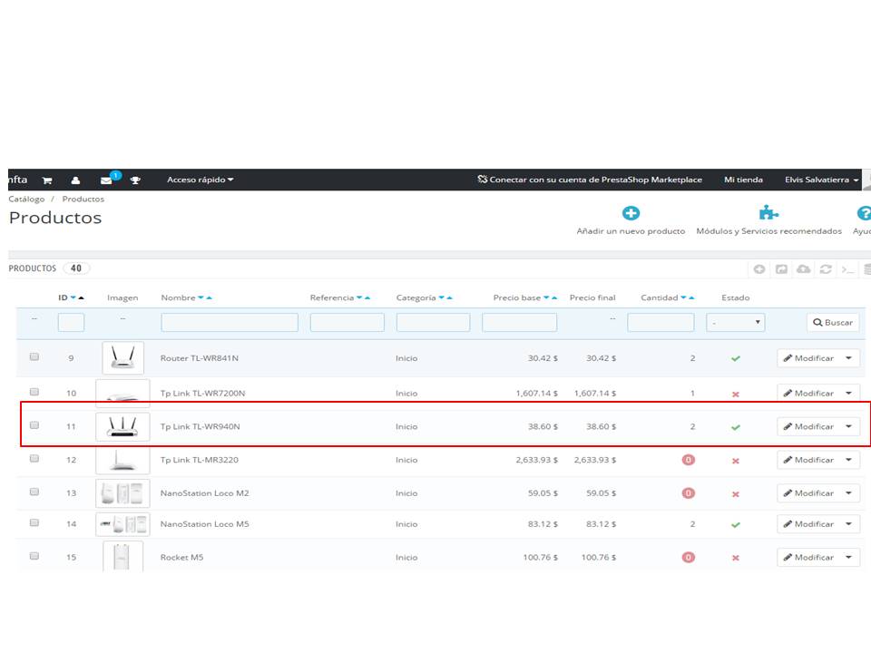Toggle red cross status of Tp Link TL-WR7200N

[x=736, y=395]
